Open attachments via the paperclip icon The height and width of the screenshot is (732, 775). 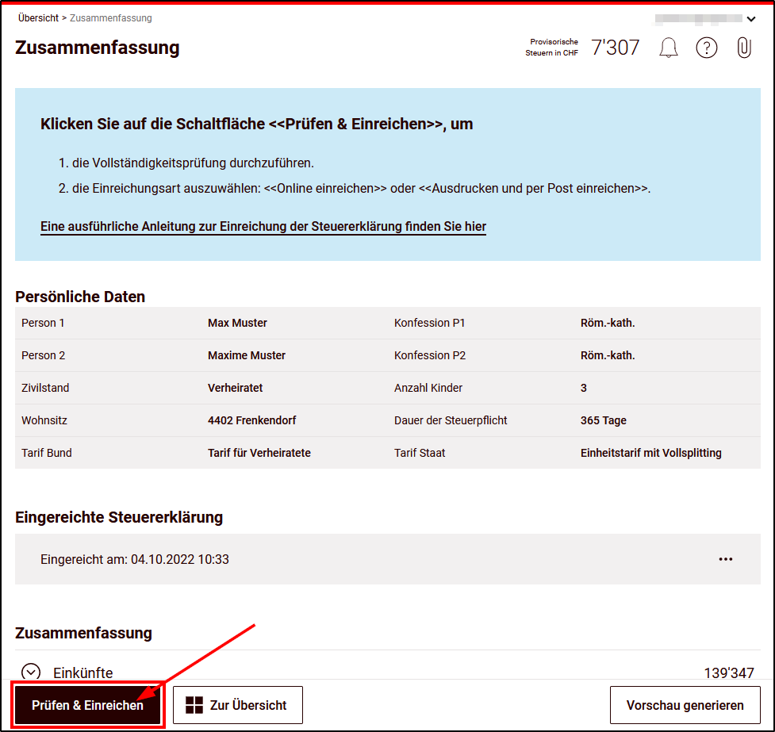(744, 48)
